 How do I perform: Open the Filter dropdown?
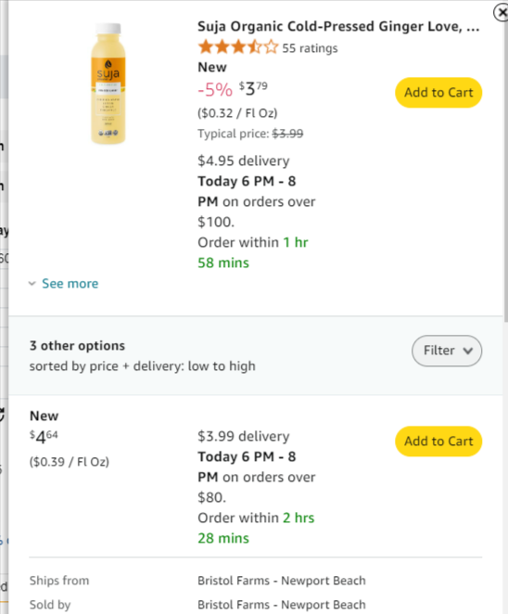447,351
